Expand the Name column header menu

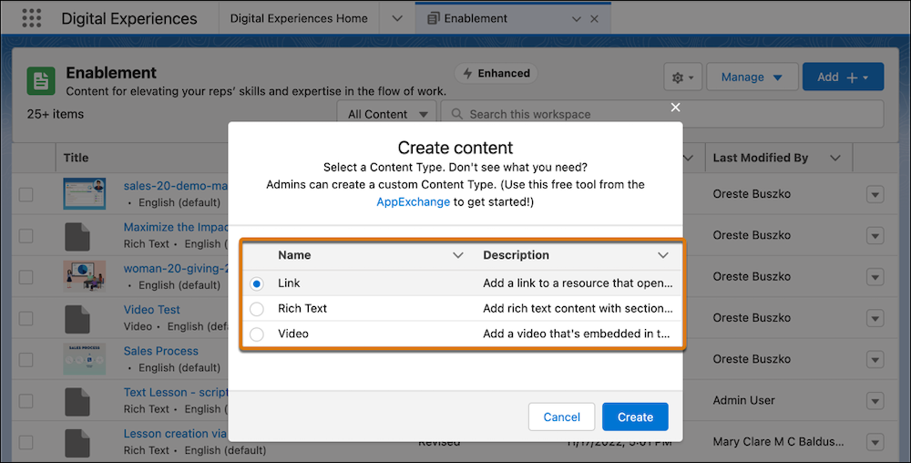[458, 255]
